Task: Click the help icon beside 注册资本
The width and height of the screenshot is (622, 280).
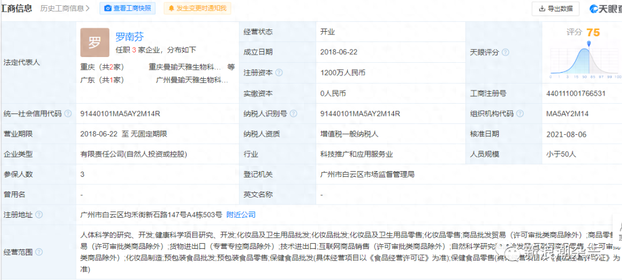Action: (x=279, y=73)
